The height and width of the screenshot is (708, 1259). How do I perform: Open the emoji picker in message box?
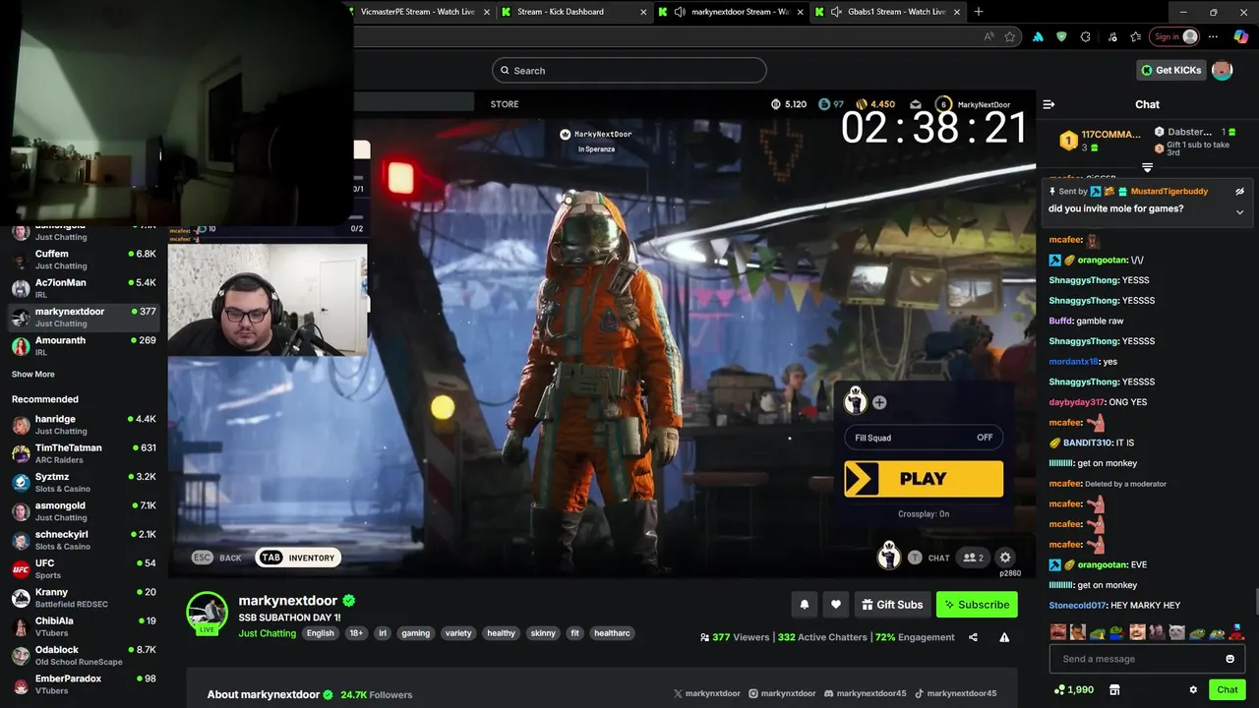click(1229, 659)
